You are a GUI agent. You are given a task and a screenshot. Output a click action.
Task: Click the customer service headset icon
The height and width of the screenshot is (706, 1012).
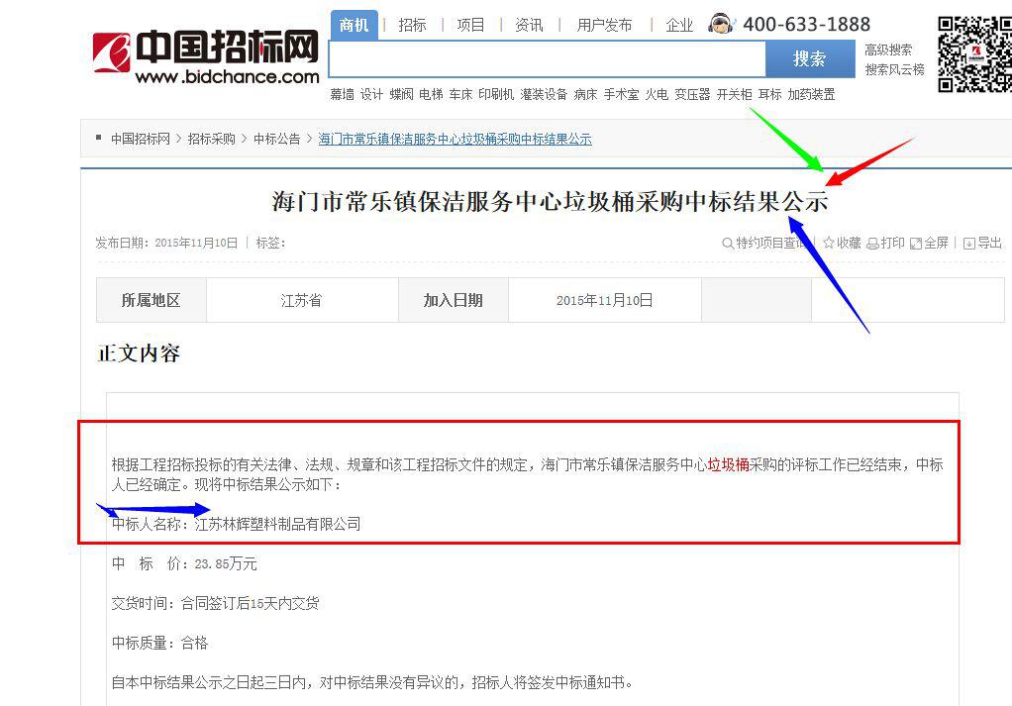tap(721, 22)
